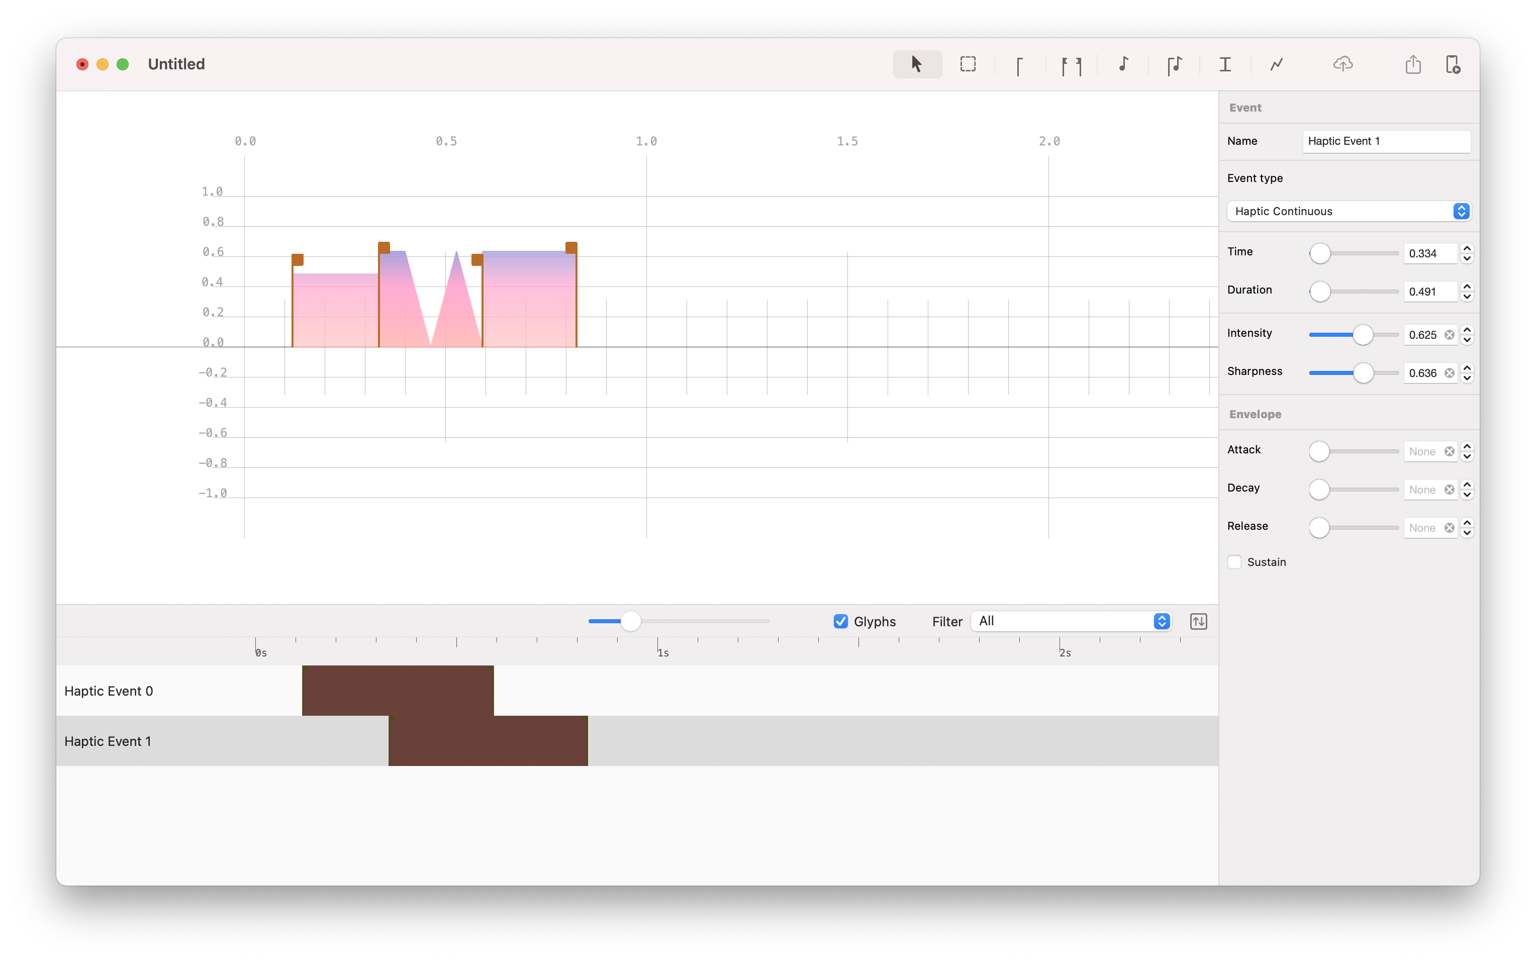Click the cloud upload icon
Viewport: 1536px width, 960px height.
click(1343, 64)
